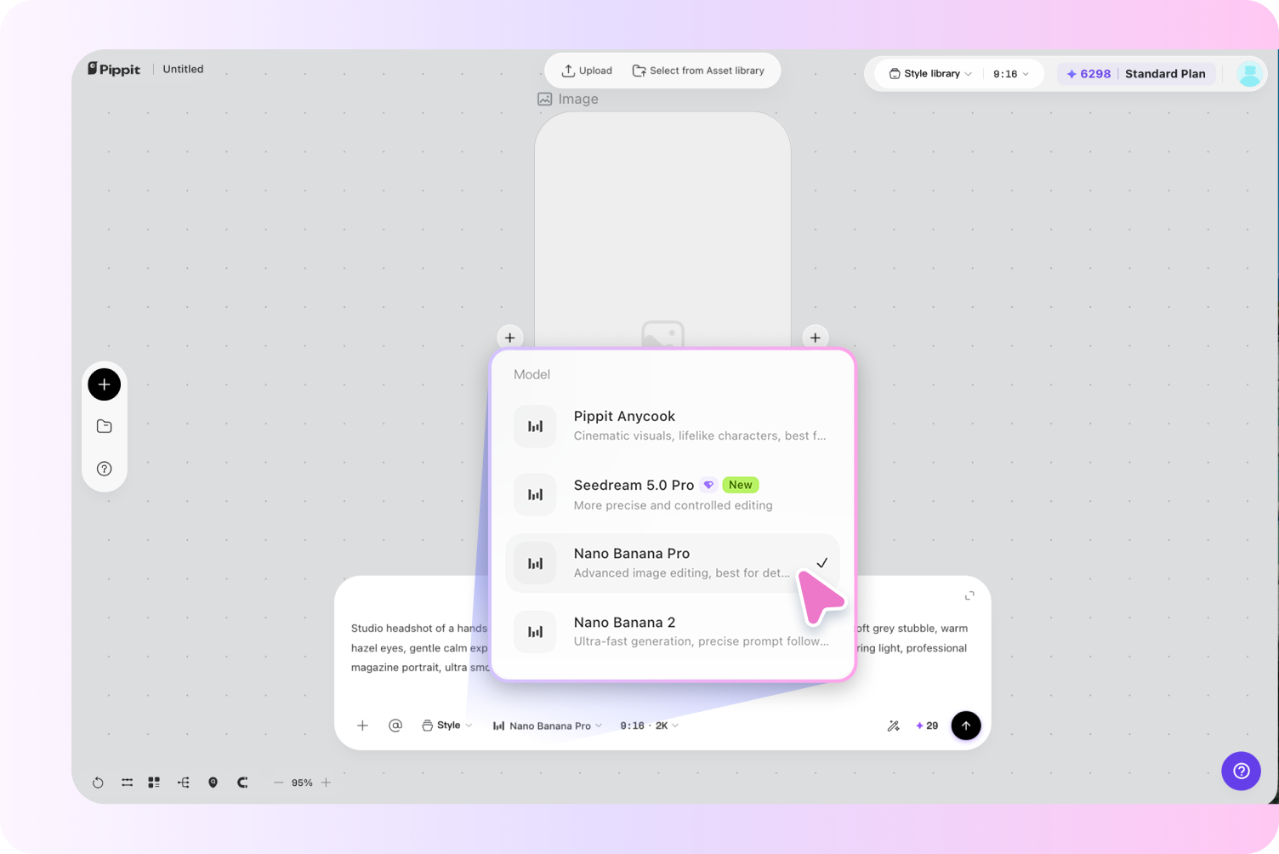This screenshot has width=1279, height=854.
Task: Open the folder icon in left sidebar
Action: (105, 426)
